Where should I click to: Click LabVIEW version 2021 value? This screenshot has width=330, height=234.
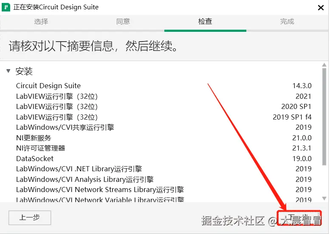coord(304,96)
